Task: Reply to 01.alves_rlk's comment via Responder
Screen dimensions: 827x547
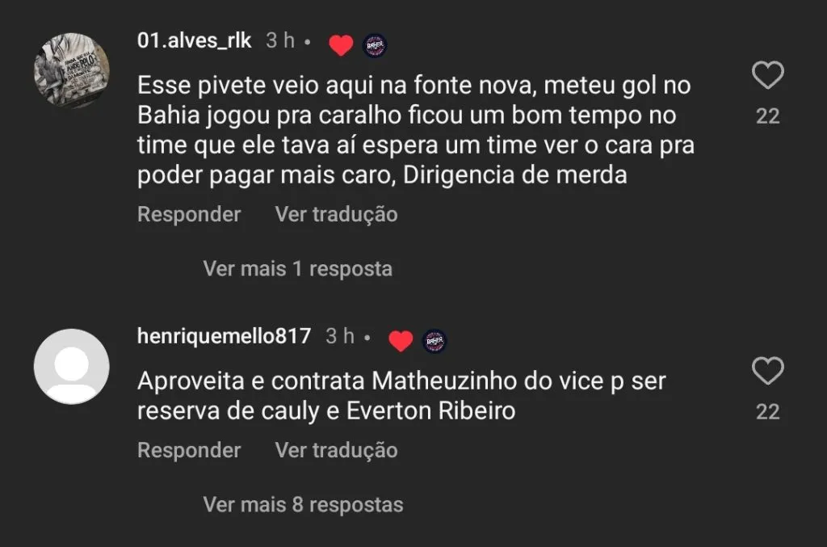Action: click(189, 214)
